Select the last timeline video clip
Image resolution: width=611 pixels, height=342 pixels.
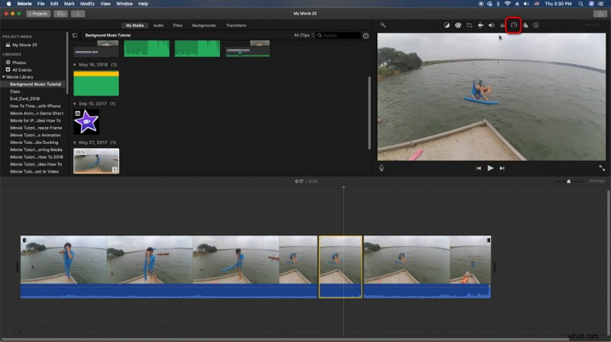tap(427, 267)
